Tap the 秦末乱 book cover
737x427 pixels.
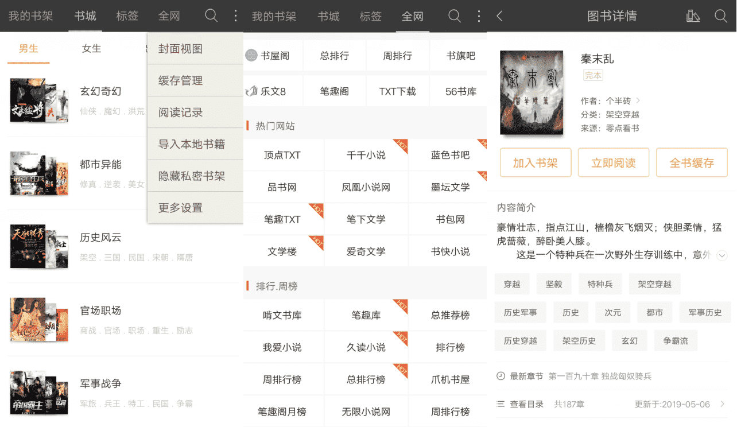tap(532, 92)
